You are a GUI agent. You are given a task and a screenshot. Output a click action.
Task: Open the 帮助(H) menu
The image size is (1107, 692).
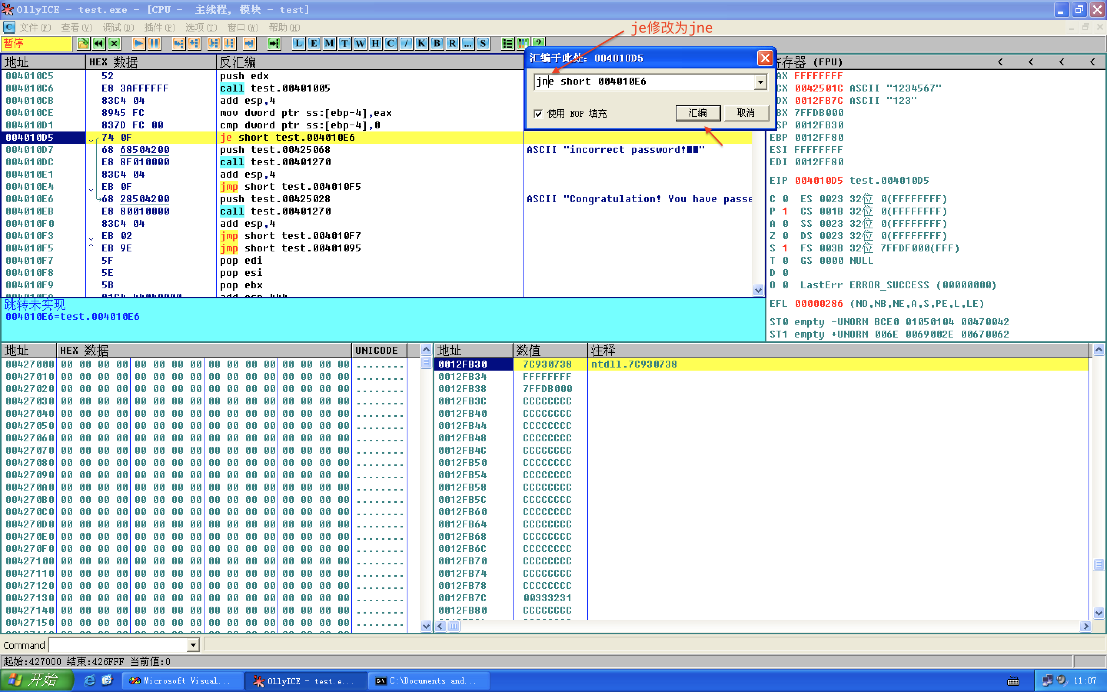pos(284,27)
